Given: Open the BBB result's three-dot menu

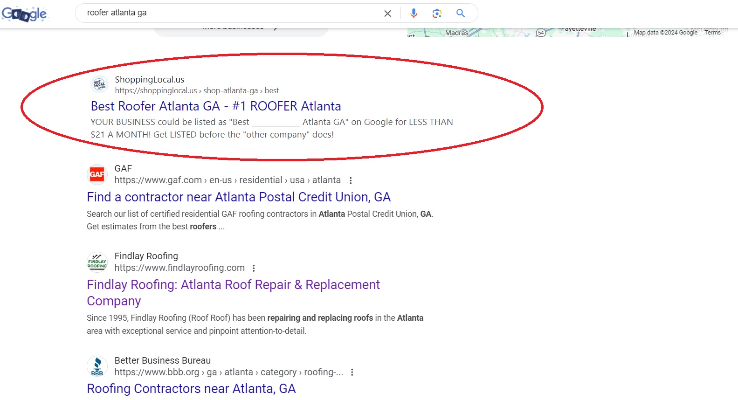Looking at the screenshot, I should [x=352, y=372].
